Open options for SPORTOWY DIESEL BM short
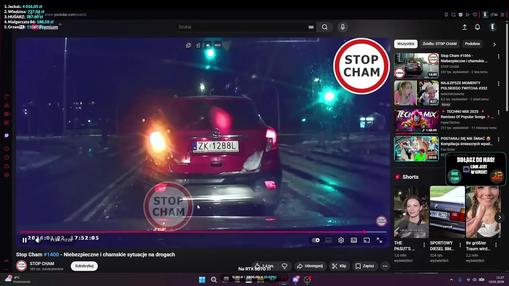Image resolution: width=509 pixels, height=286 pixels. pos(460,245)
